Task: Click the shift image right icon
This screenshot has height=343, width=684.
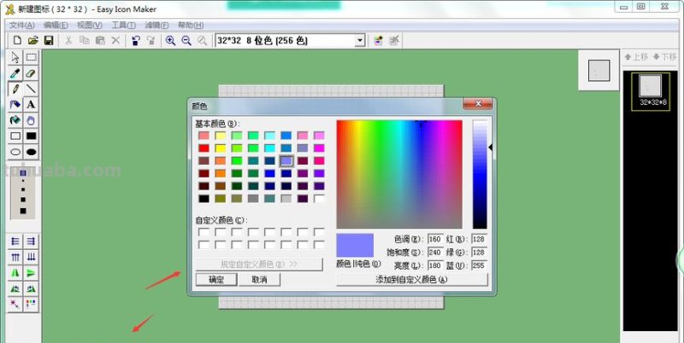Action: pos(31,241)
